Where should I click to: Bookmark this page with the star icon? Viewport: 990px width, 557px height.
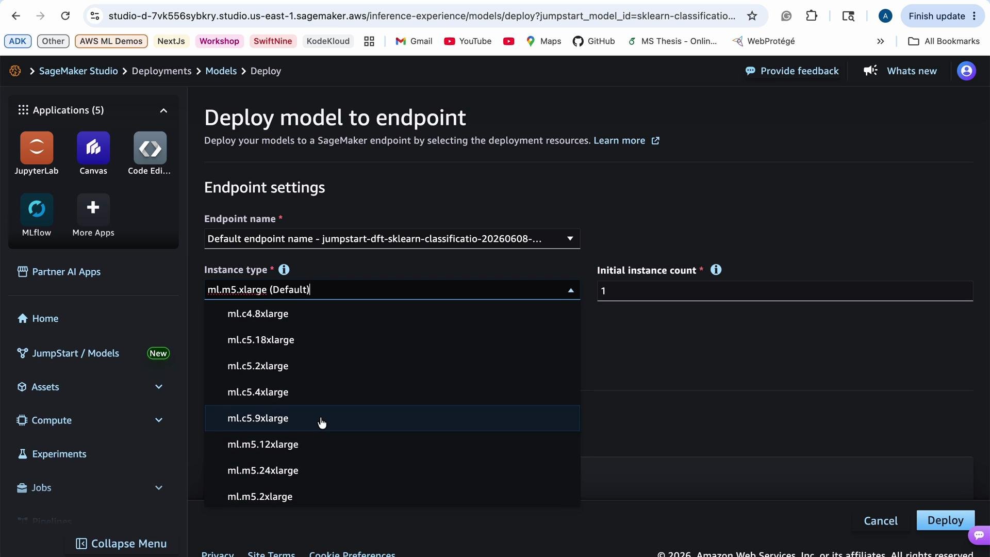coord(752,16)
